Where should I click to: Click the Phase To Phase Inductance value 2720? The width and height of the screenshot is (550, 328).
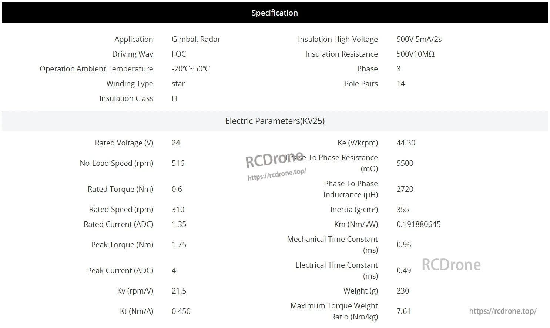[405, 189]
